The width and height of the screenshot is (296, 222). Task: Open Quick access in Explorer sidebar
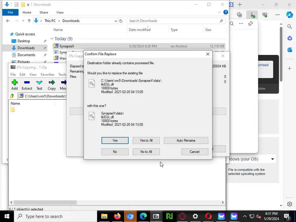pos(25,34)
